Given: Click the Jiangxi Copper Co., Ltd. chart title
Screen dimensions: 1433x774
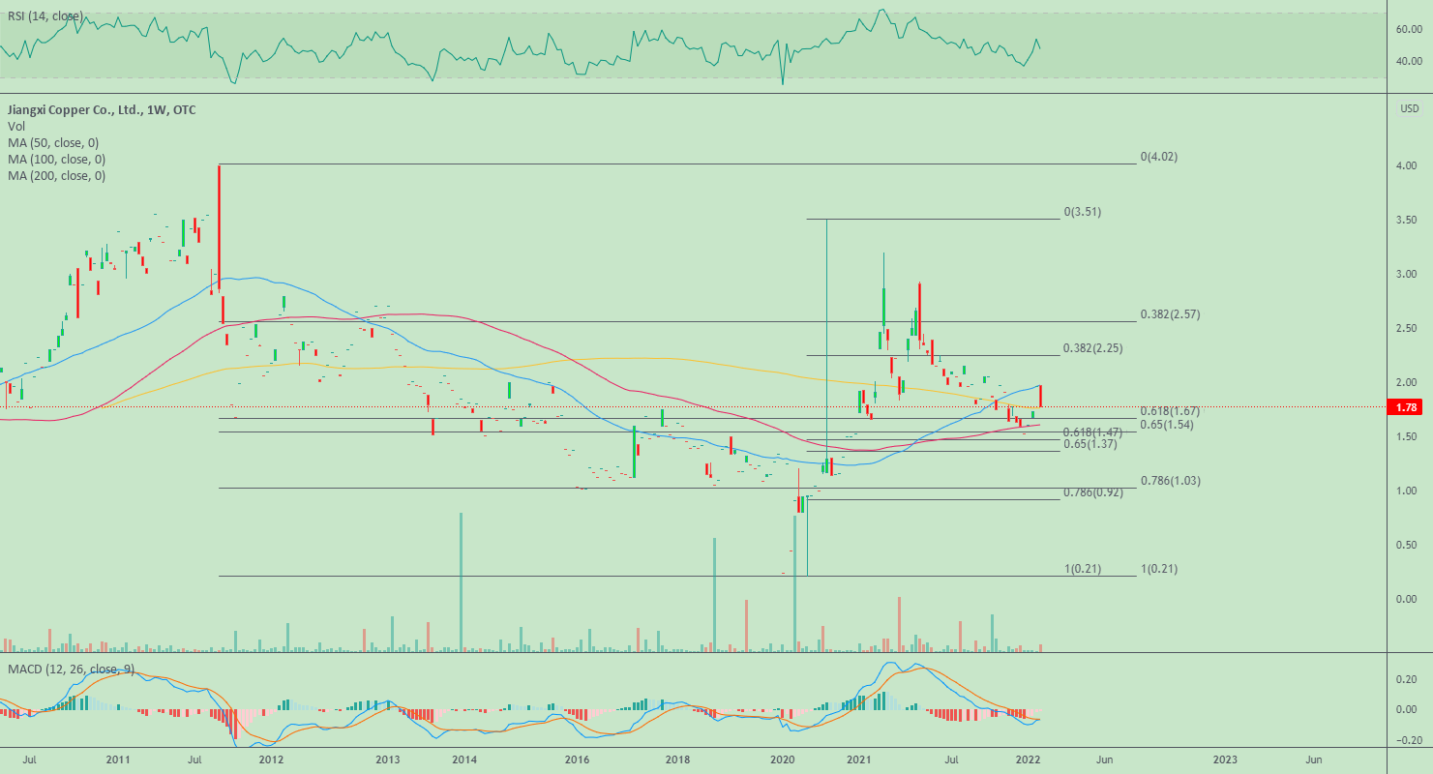Looking at the screenshot, I should (102, 110).
